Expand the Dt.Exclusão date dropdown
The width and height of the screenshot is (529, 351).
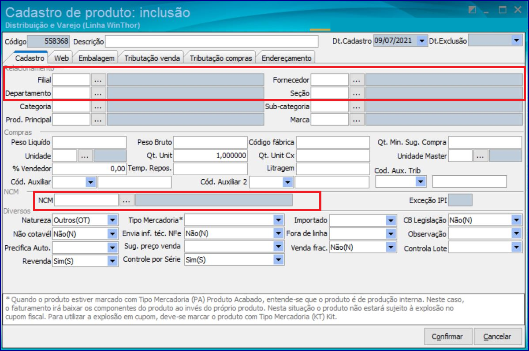pos(516,41)
